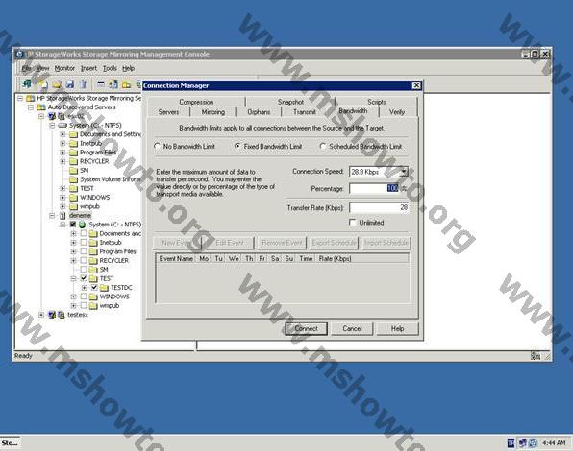
Task: Click the Remove Event button
Action: (282, 243)
